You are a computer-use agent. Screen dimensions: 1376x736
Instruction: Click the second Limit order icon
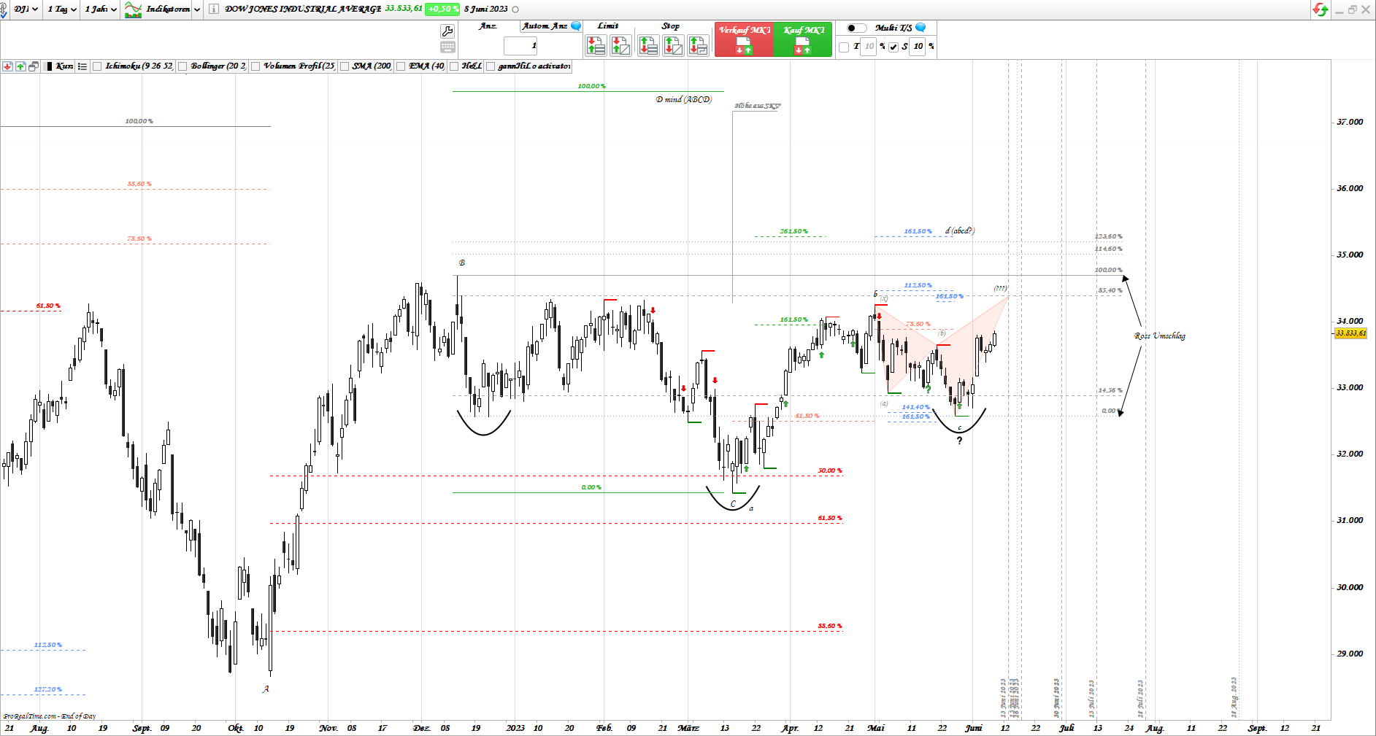pyautogui.click(x=620, y=45)
